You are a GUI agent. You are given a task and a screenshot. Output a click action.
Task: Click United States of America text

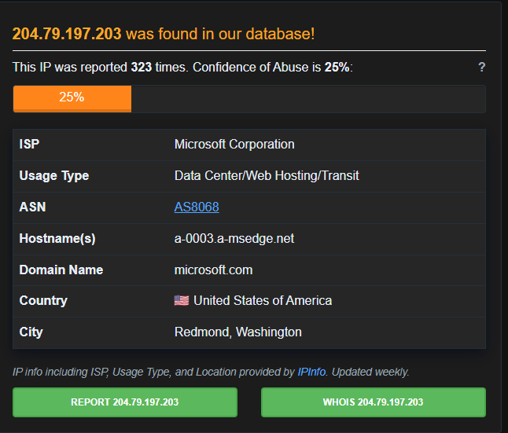pos(263,300)
